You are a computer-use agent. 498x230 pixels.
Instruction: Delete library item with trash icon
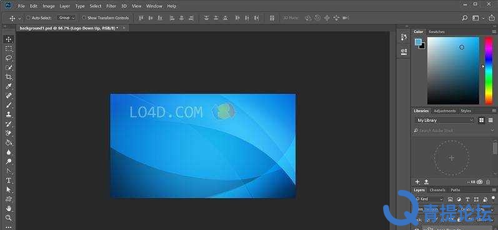(488, 182)
